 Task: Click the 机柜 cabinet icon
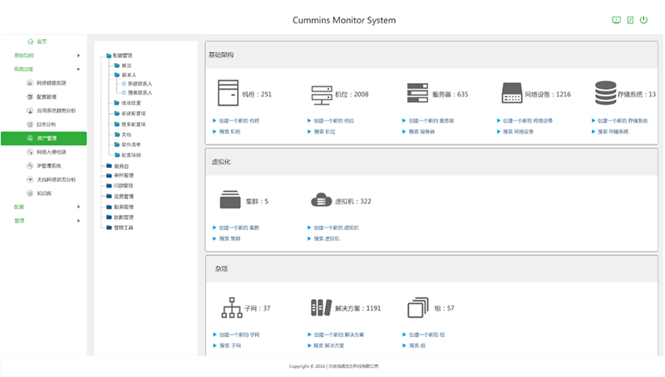point(226,94)
